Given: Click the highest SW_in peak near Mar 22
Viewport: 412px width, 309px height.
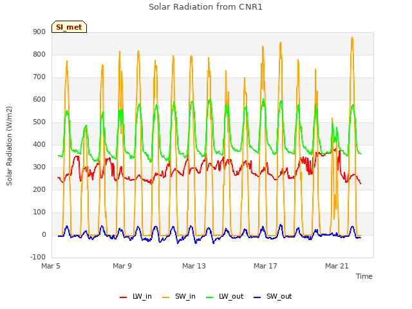Looking at the screenshot, I should pyautogui.click(x=352, y=38).
